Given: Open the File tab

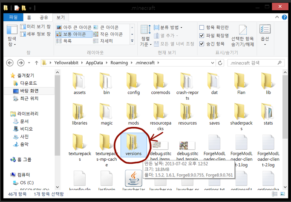Looking at the screenshot, I should coord(13,17).
